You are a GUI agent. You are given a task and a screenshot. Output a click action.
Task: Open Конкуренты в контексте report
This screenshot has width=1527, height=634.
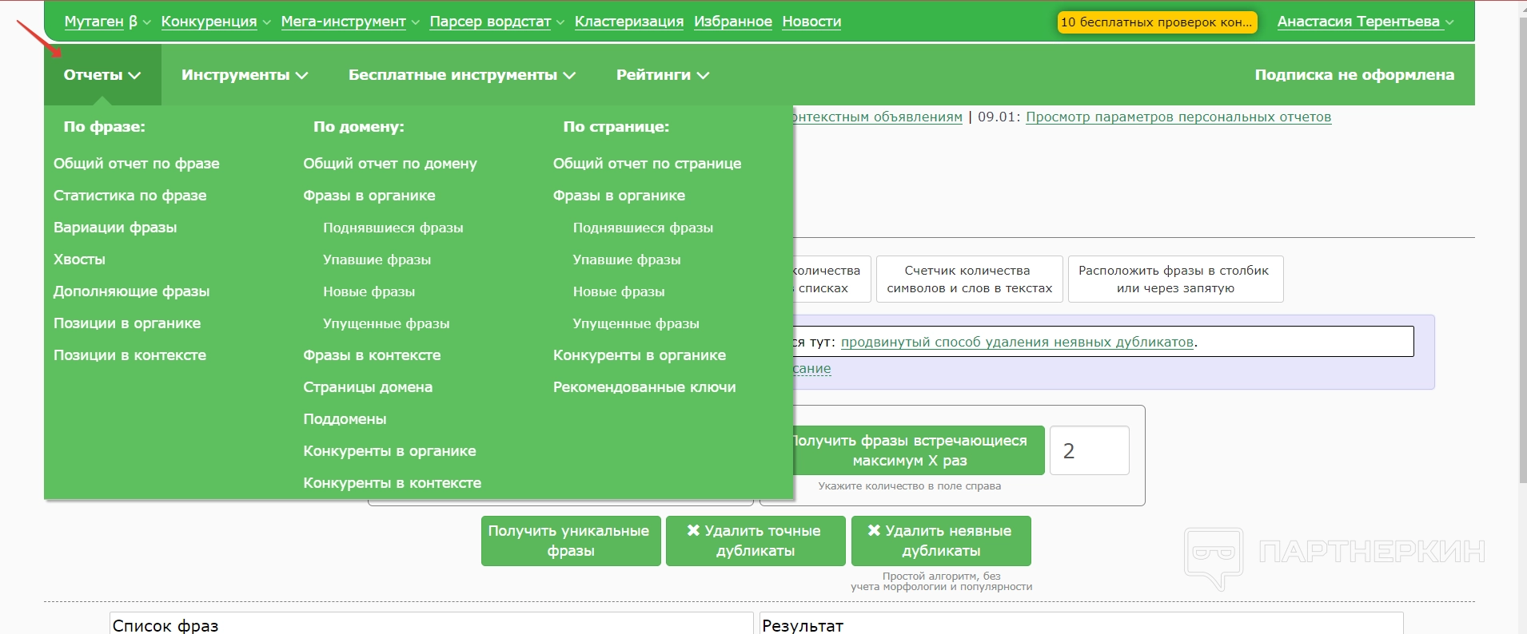393,483
